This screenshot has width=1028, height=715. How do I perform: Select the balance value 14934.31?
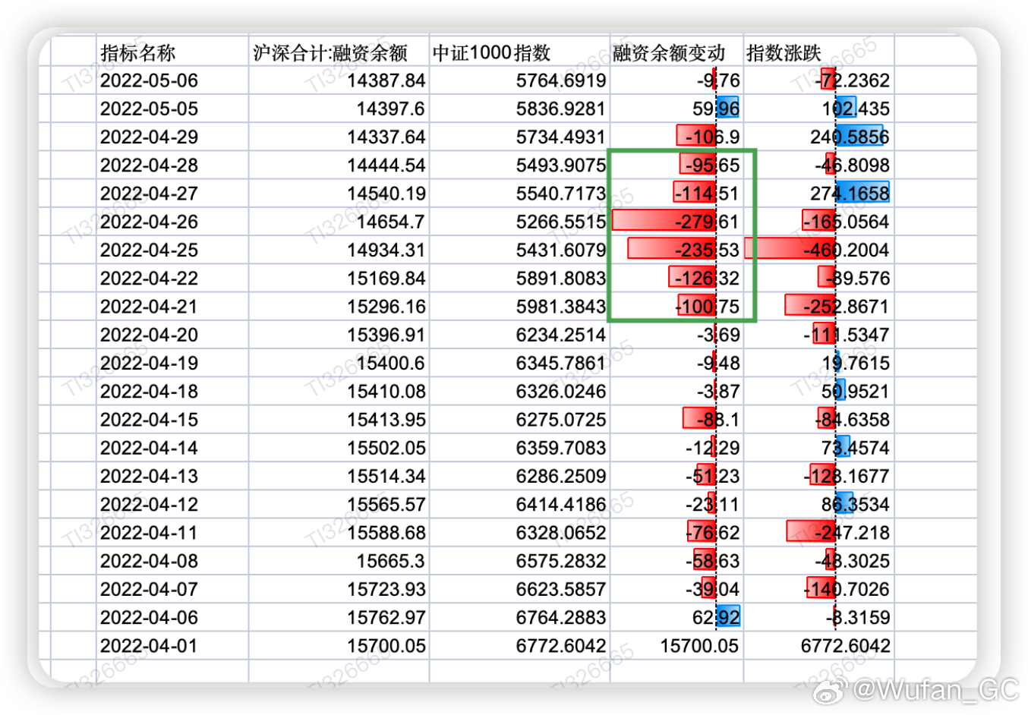click(x=339, y=250)
